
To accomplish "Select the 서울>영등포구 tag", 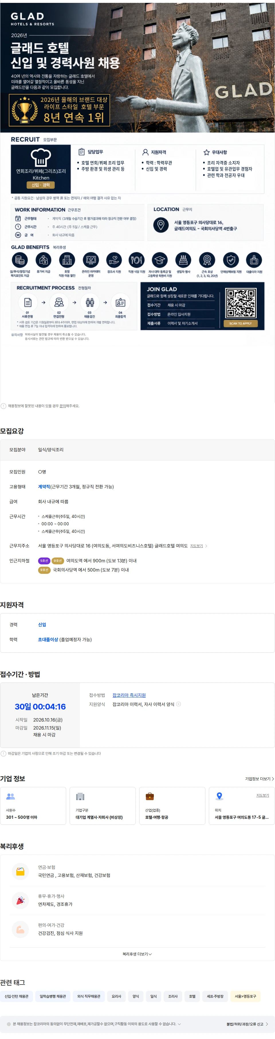I will (245, 996).
